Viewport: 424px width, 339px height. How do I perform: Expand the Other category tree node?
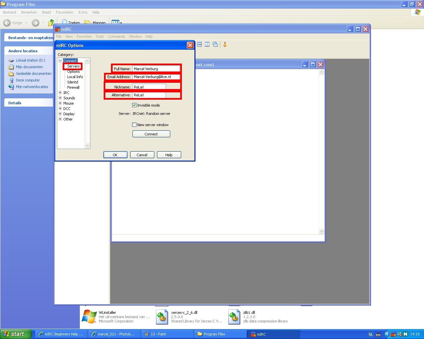pos(60,119)
